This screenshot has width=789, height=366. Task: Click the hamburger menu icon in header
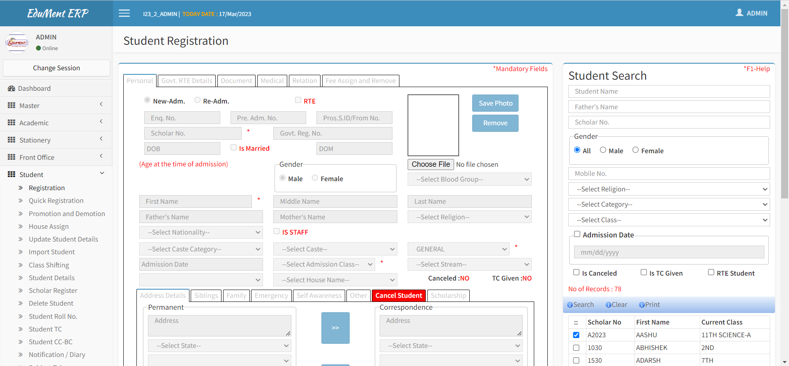click(x=124, y=14)
